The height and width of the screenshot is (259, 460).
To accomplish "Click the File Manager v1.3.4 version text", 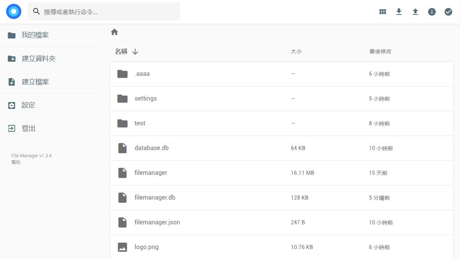I will tap(31, 156).
